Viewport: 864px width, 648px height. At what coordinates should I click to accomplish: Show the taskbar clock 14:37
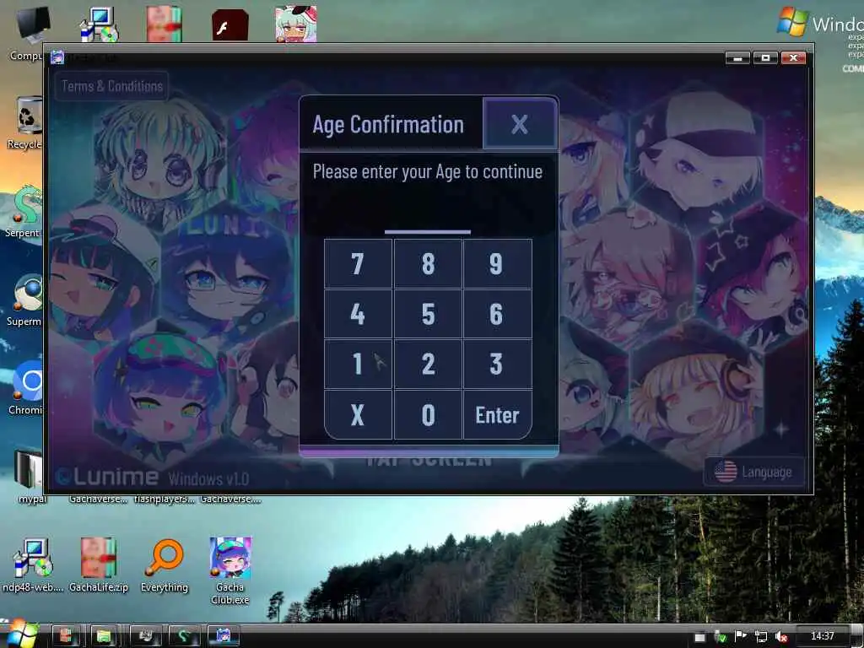(x=822, y=636)
